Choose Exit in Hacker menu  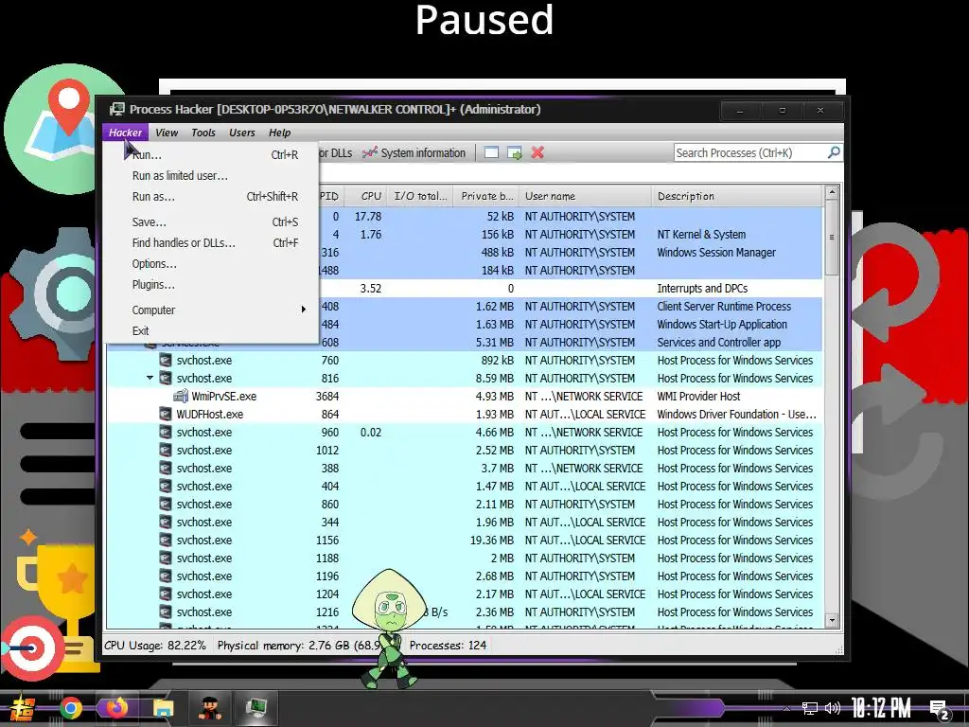click(211, 330)
